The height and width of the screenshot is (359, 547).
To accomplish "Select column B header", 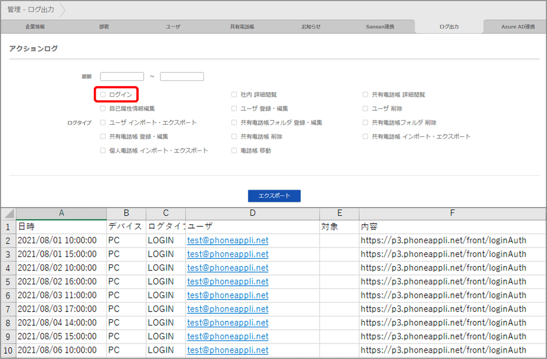I will [126, 213].
